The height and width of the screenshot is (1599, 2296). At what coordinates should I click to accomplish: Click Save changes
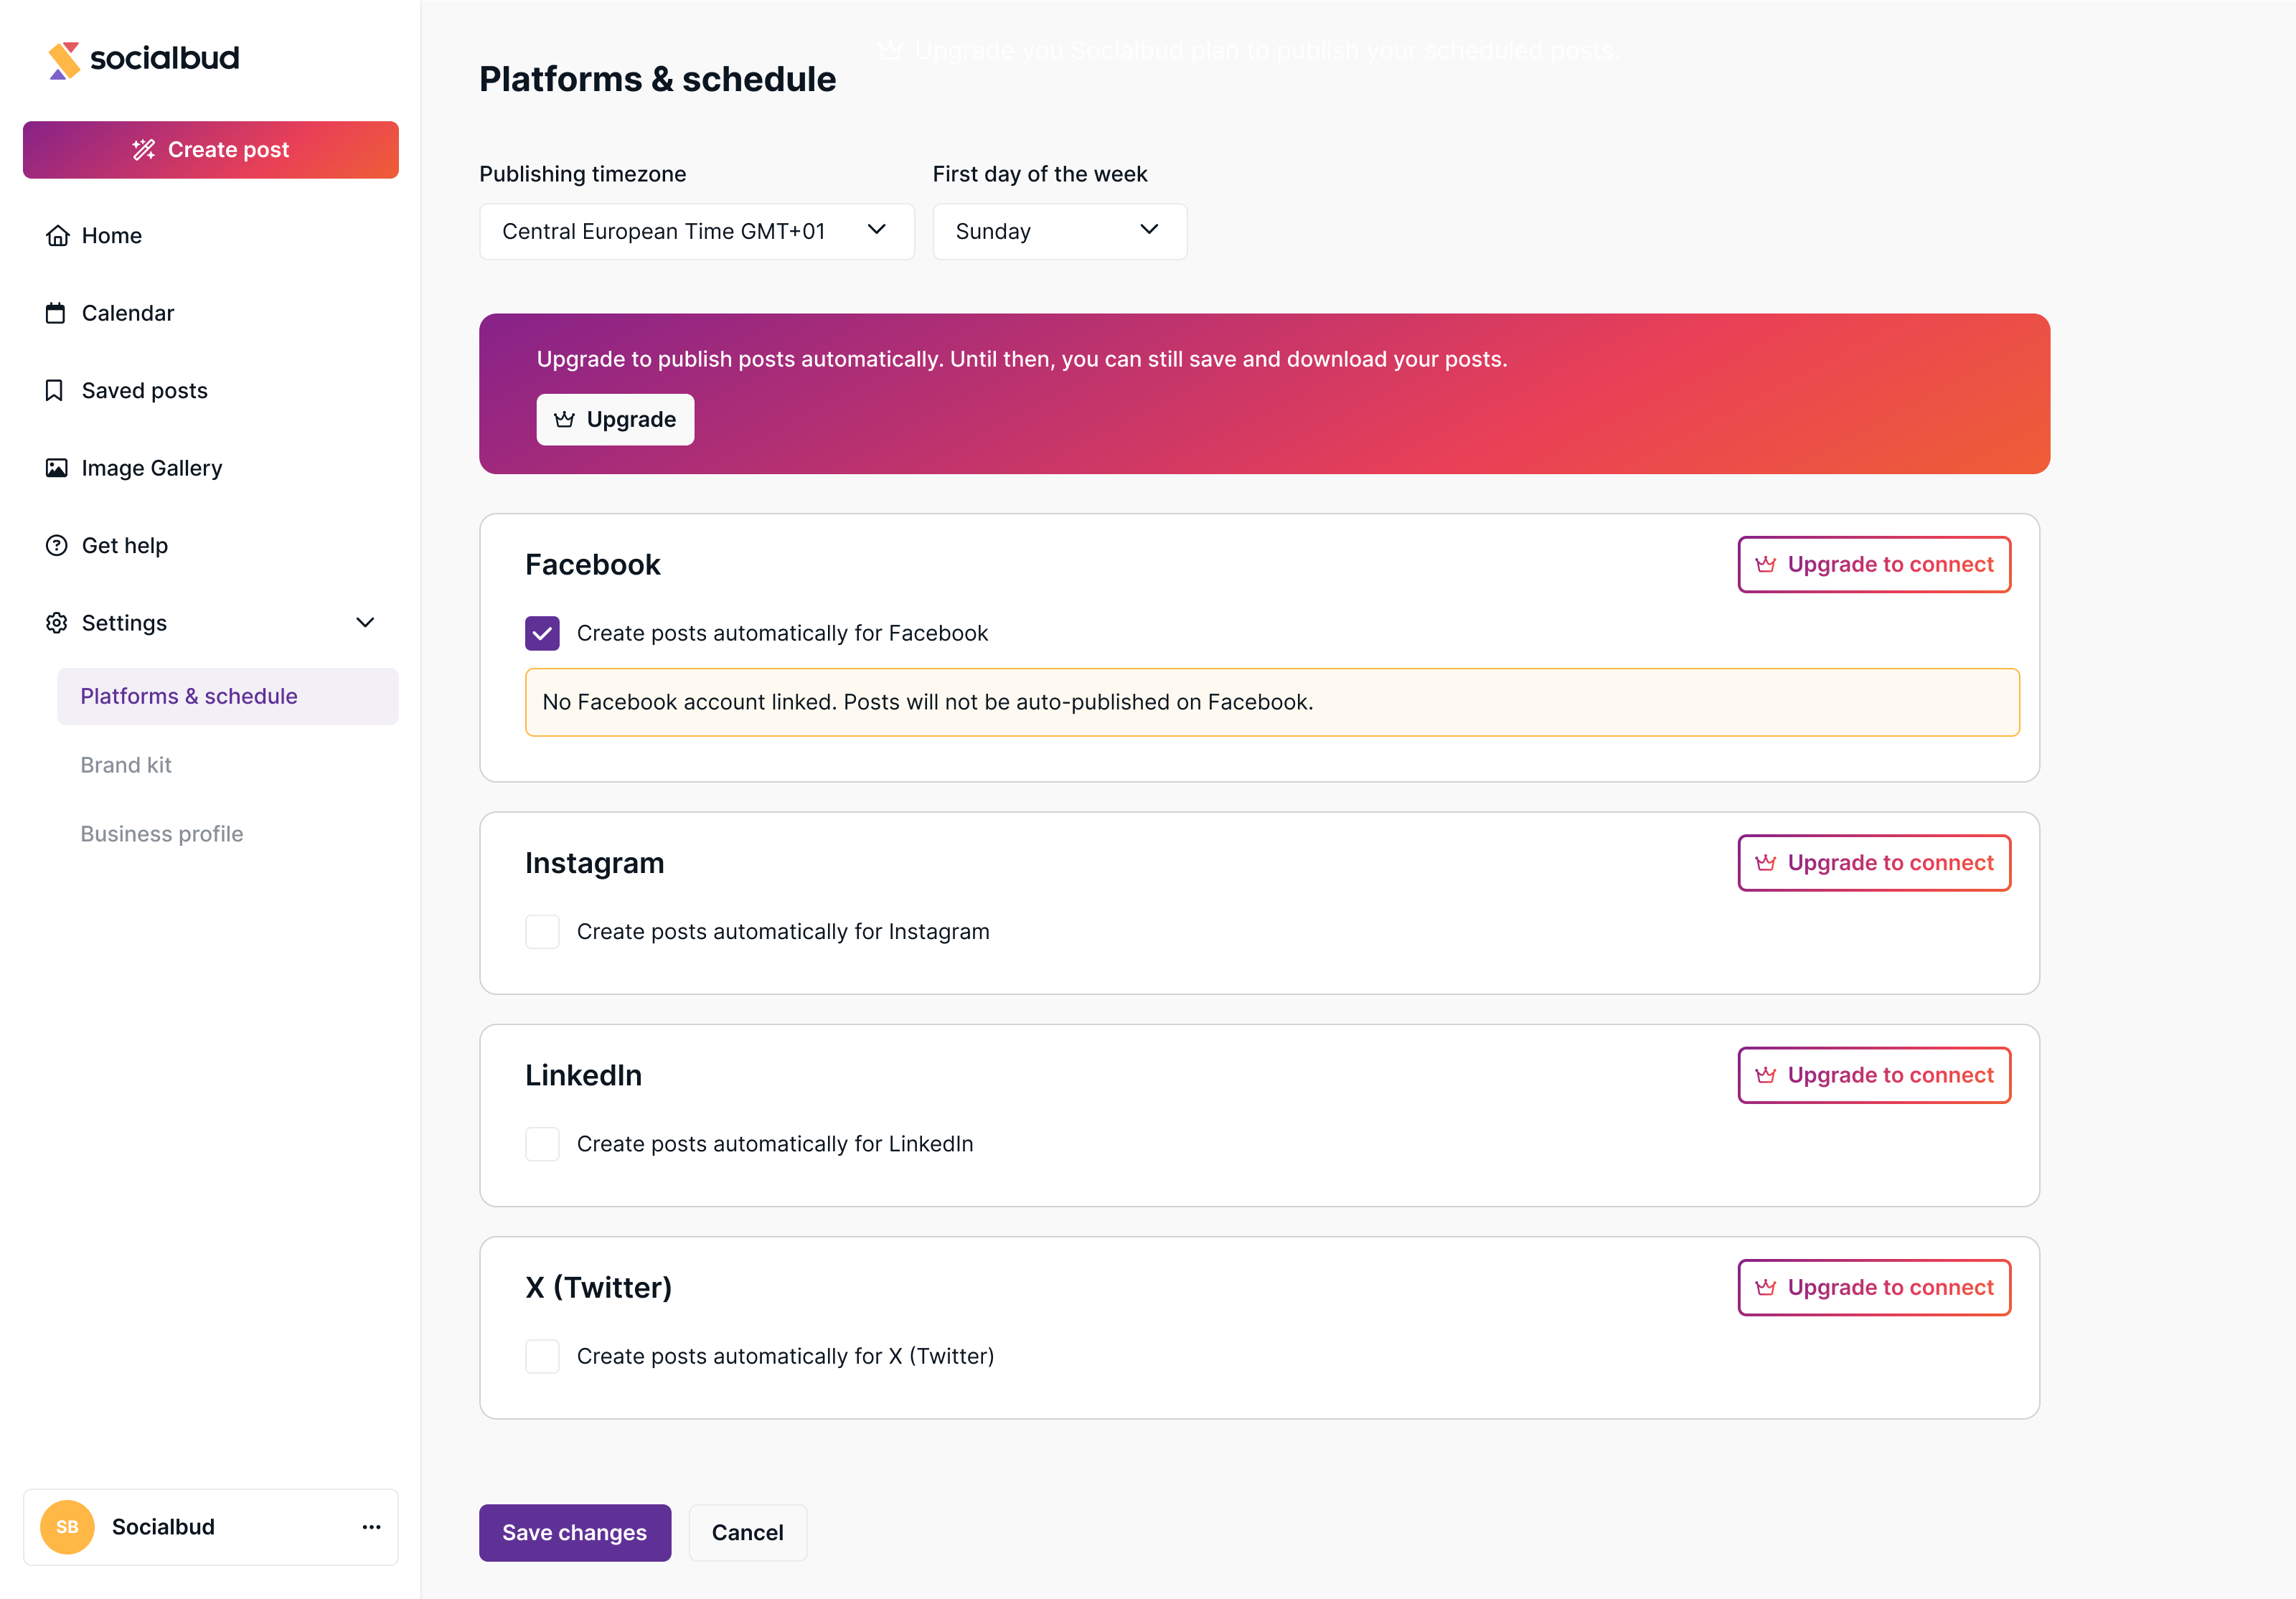coord(575,1532)
